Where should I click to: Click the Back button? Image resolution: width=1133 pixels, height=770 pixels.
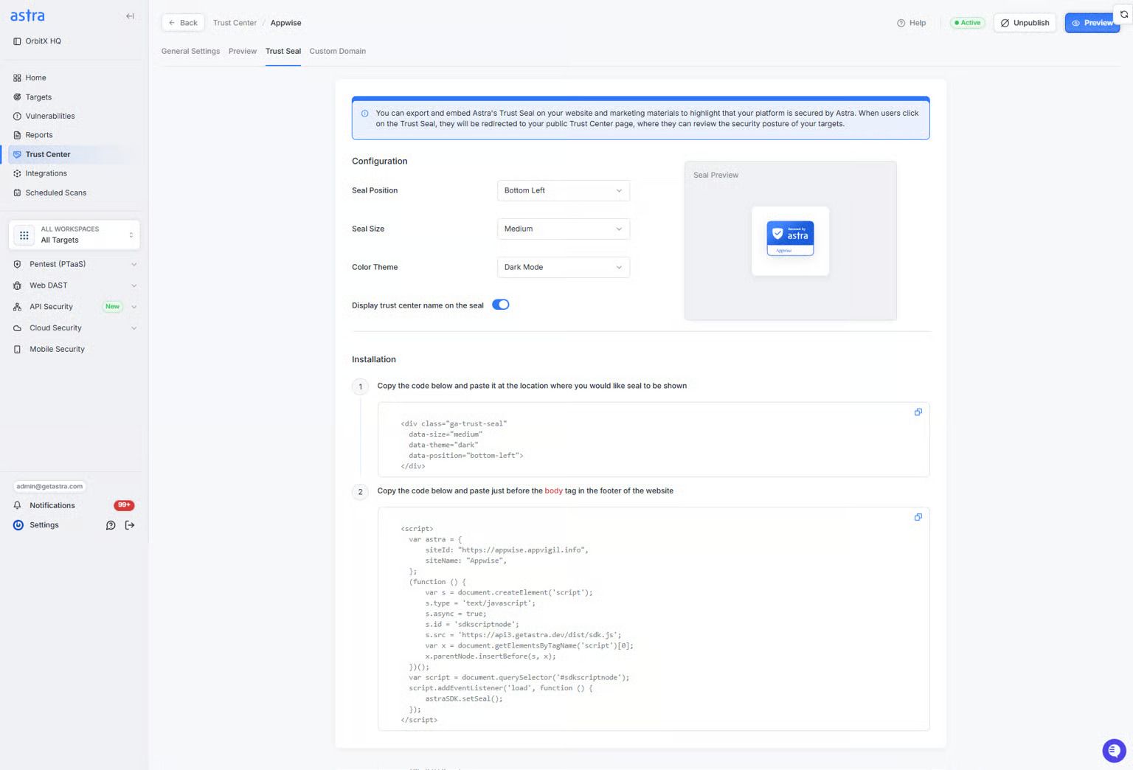[x=183, y=23]
